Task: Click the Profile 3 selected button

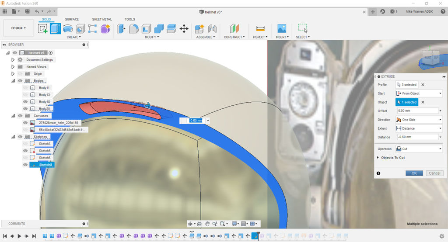Action: [x=407, y=85]
